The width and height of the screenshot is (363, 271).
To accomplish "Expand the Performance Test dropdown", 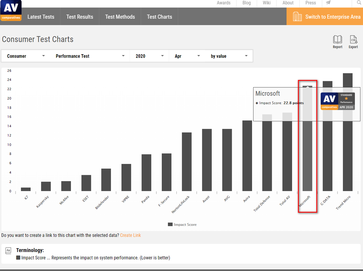I will [x=90, y=56].
